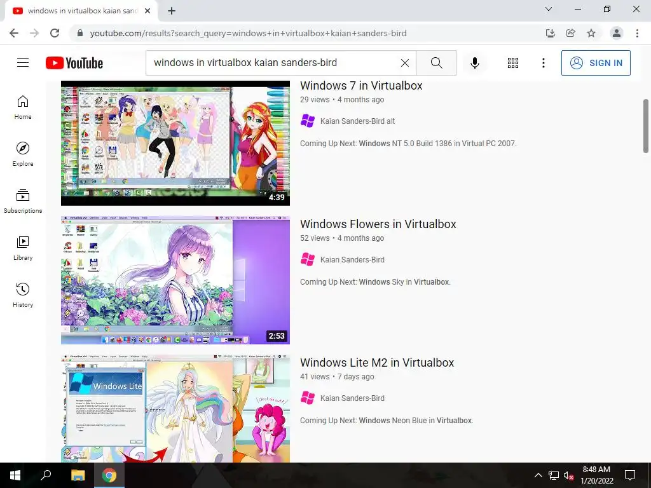The height and width of the screenshot is (488, 651).
Task: Open Chrome three-dot menu
Action: tap(637, 33)
